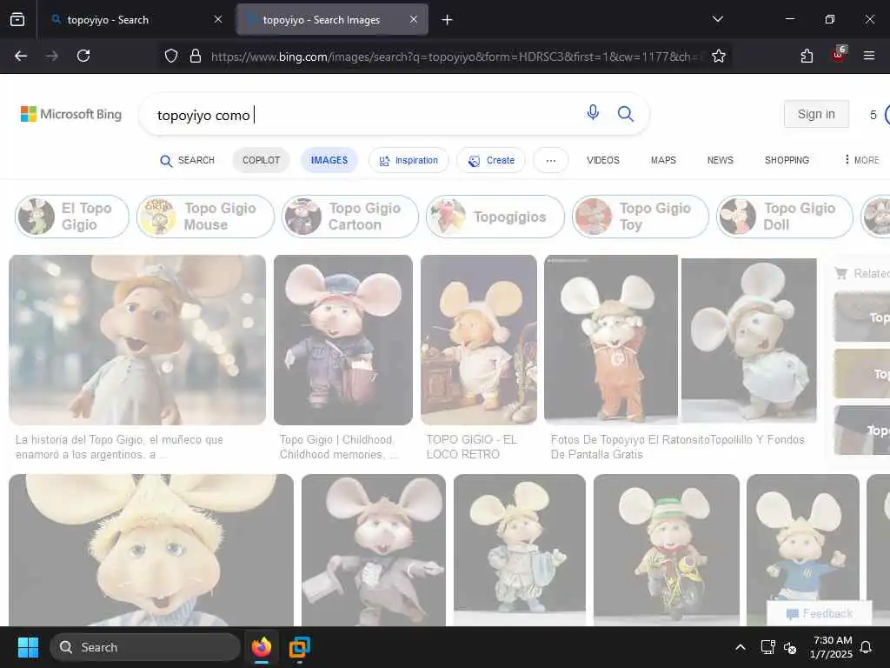Switch to the 'topoyiyo - Search' tab
Image resolution: width=890 pixels, height=668 pixels.
click(x=136, y=20)
